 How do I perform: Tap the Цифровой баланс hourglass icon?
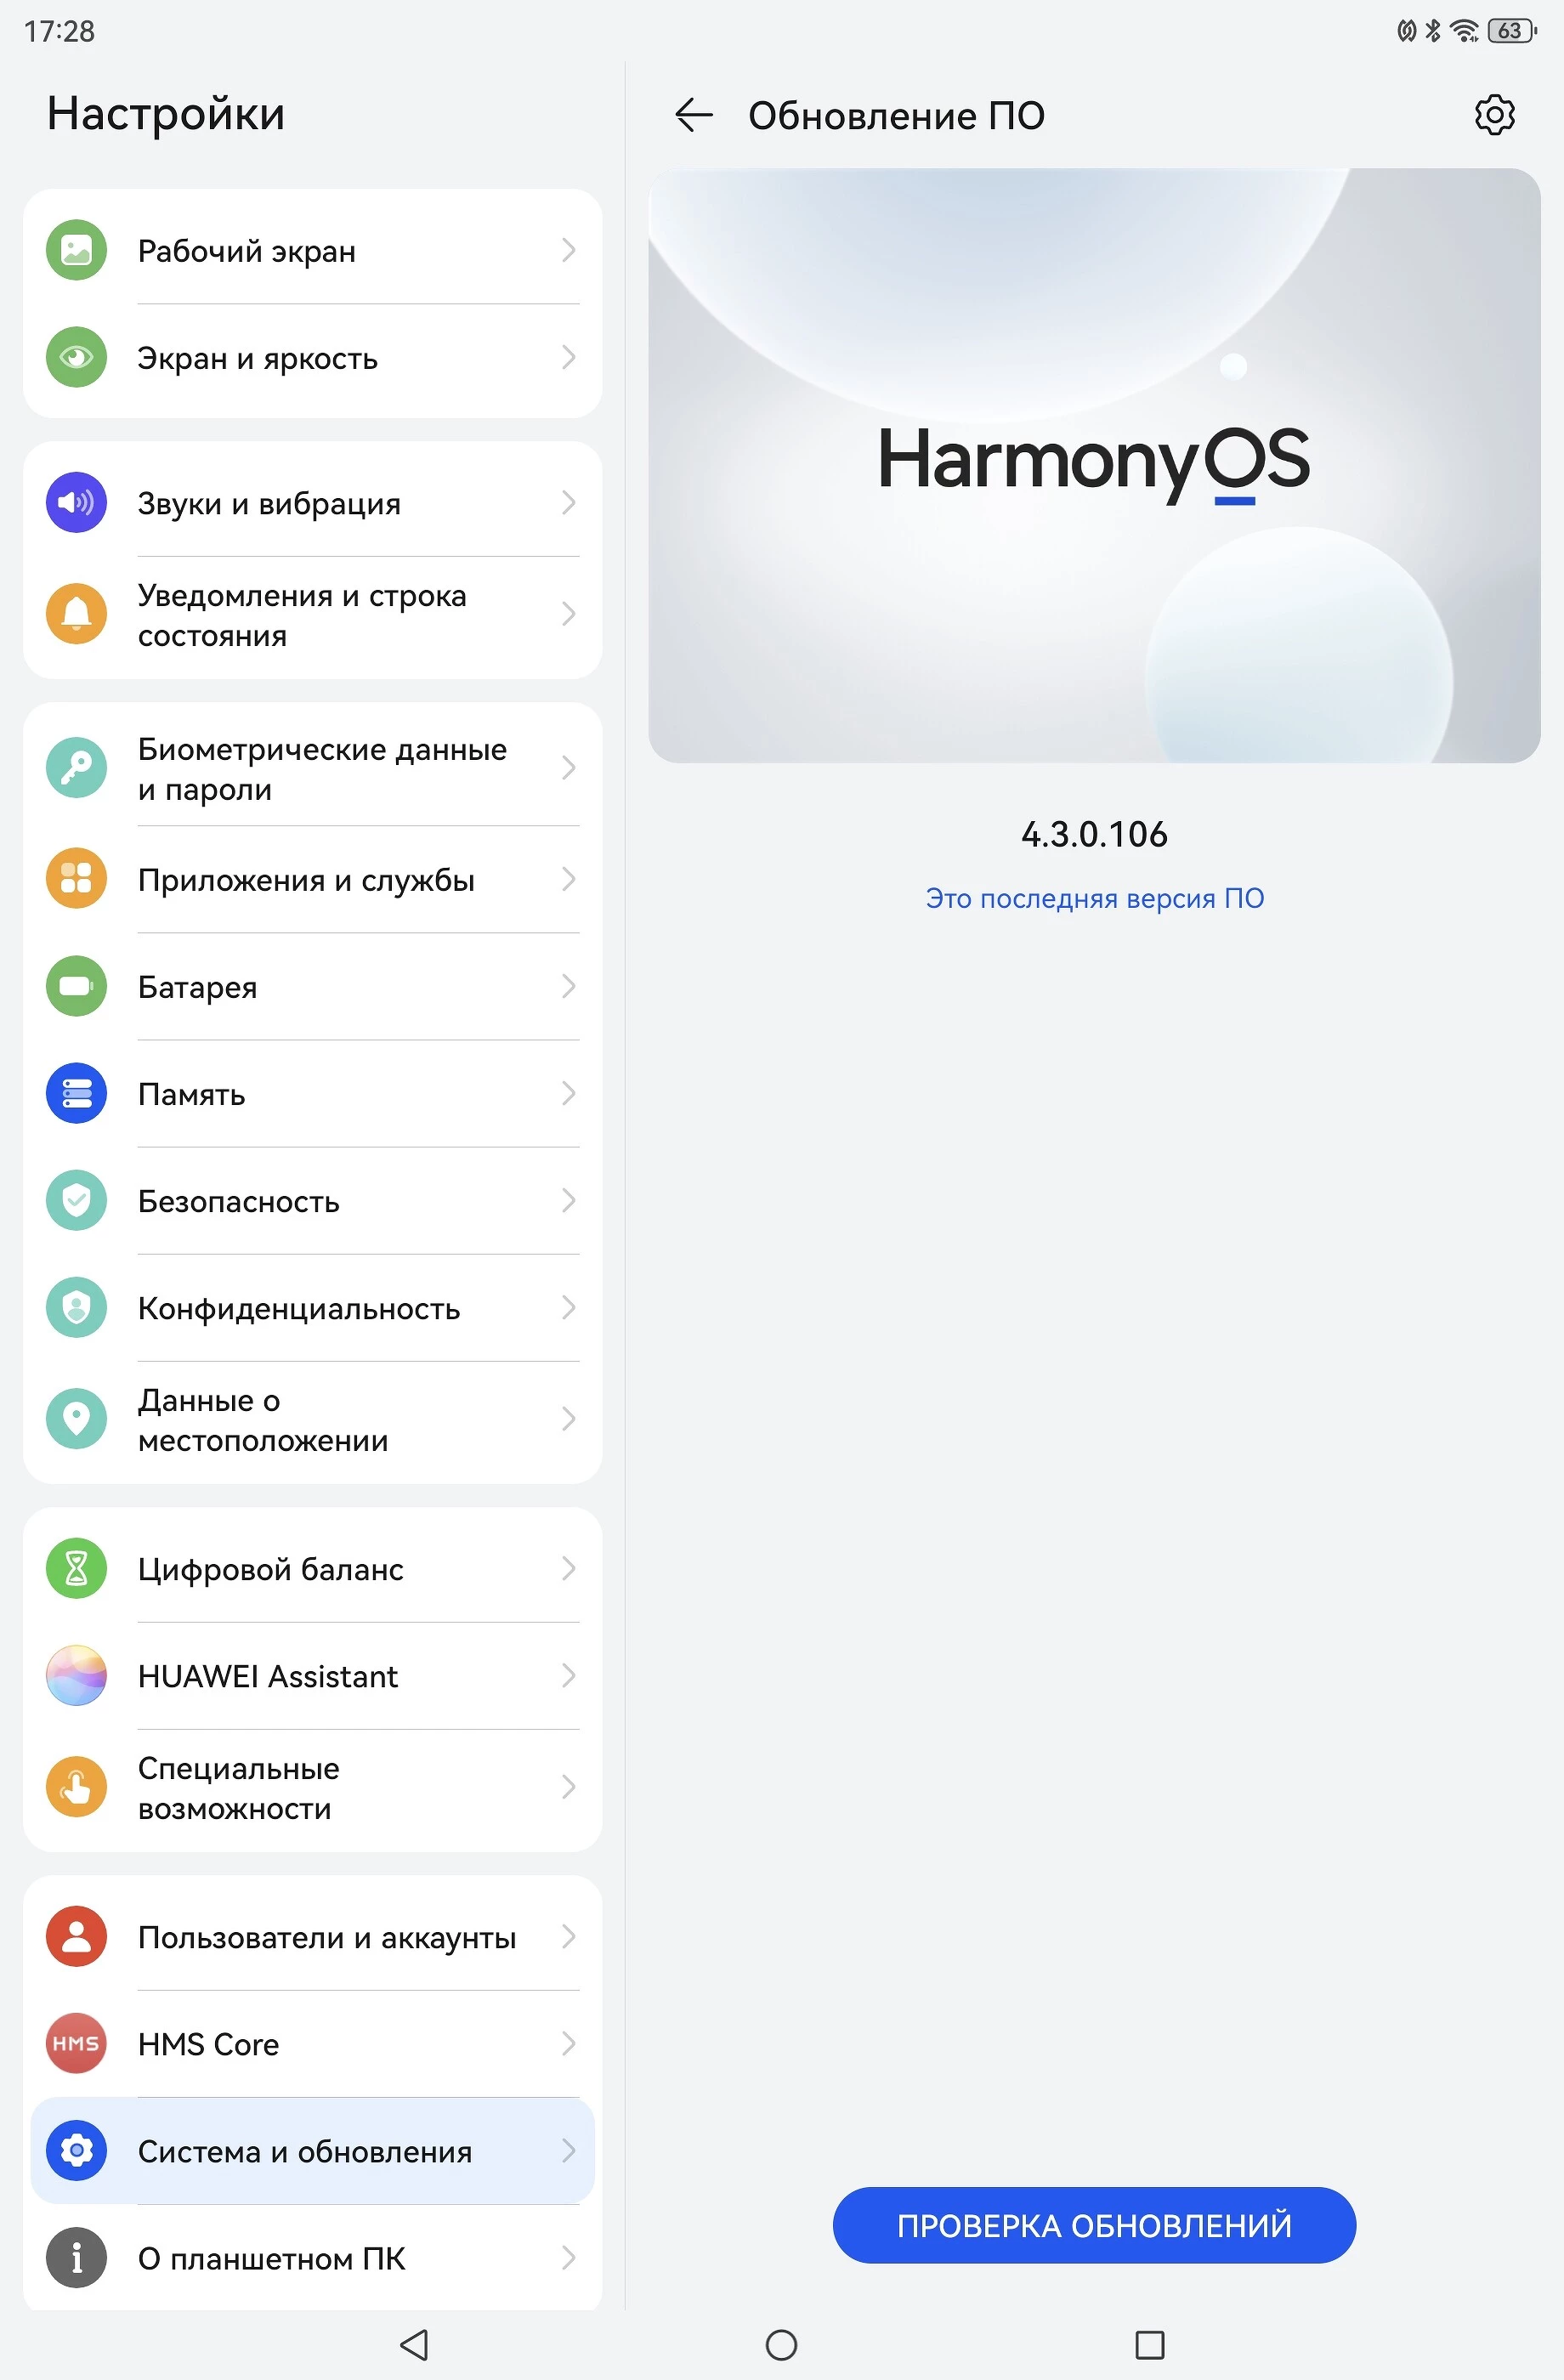point(76,1568)
